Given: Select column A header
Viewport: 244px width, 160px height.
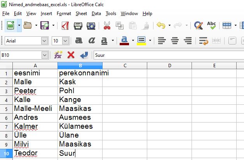Looking at the screenshot, I should [35, 66].
